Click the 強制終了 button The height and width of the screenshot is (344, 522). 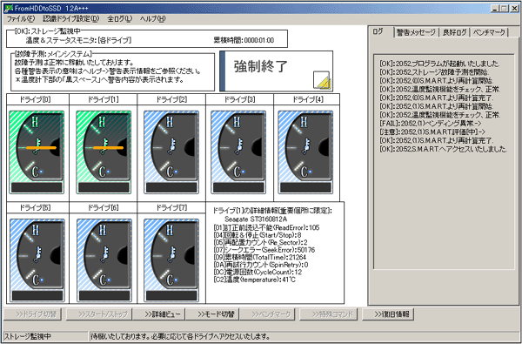pos(277,71)
